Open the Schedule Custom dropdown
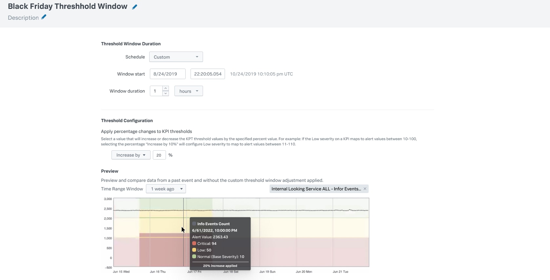 pyautogui.click(x=176, y=57)
